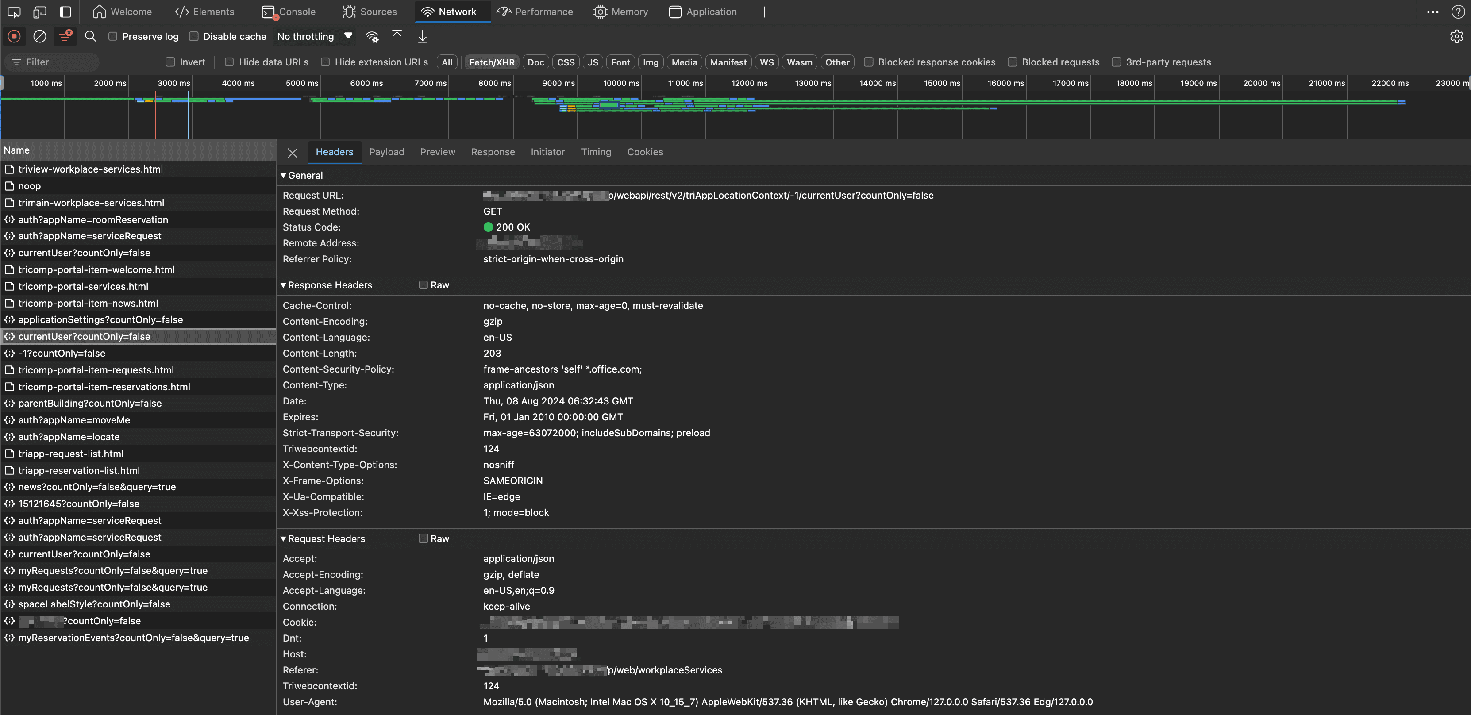This screenshot has width=1471, height=715.
Task: Filter by Doc type
Action: tap(535, 62)
